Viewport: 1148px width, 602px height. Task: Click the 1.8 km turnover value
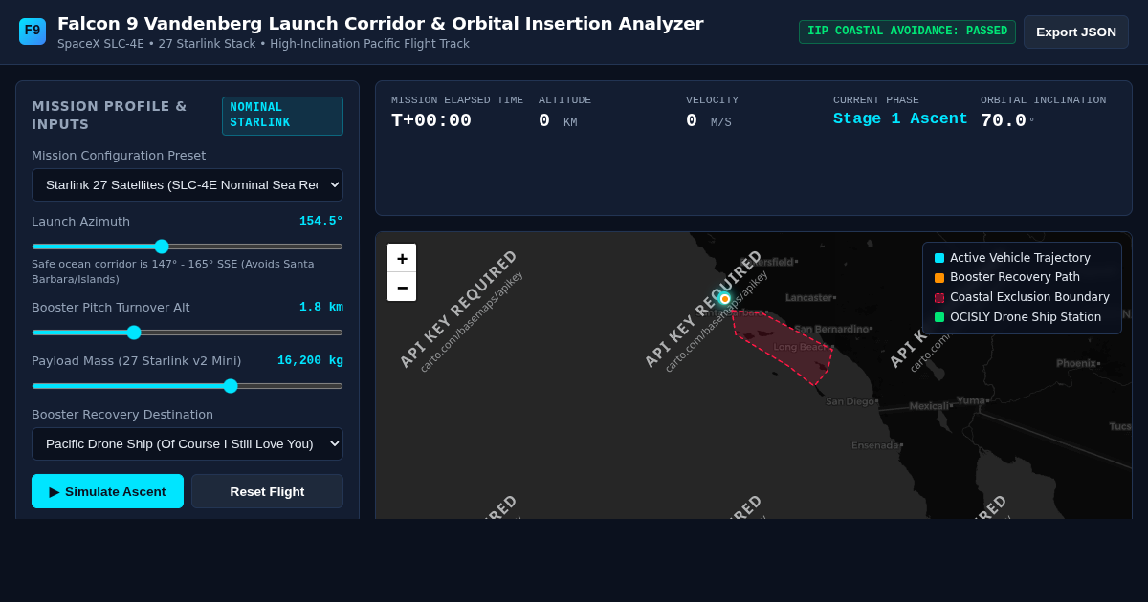click(x=321, y=308)
